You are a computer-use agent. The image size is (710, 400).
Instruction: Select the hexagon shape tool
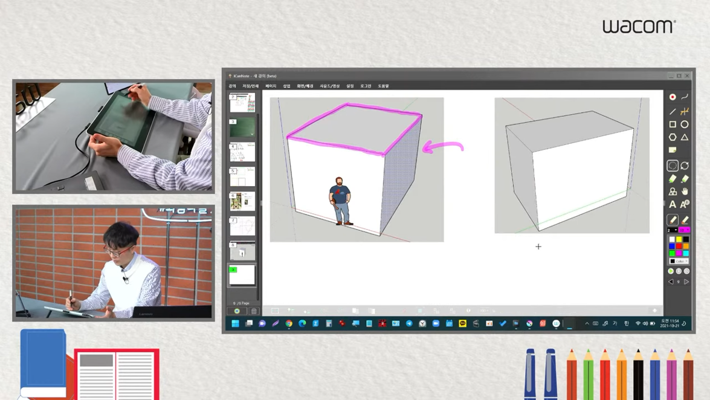click(x=673, y=137)
